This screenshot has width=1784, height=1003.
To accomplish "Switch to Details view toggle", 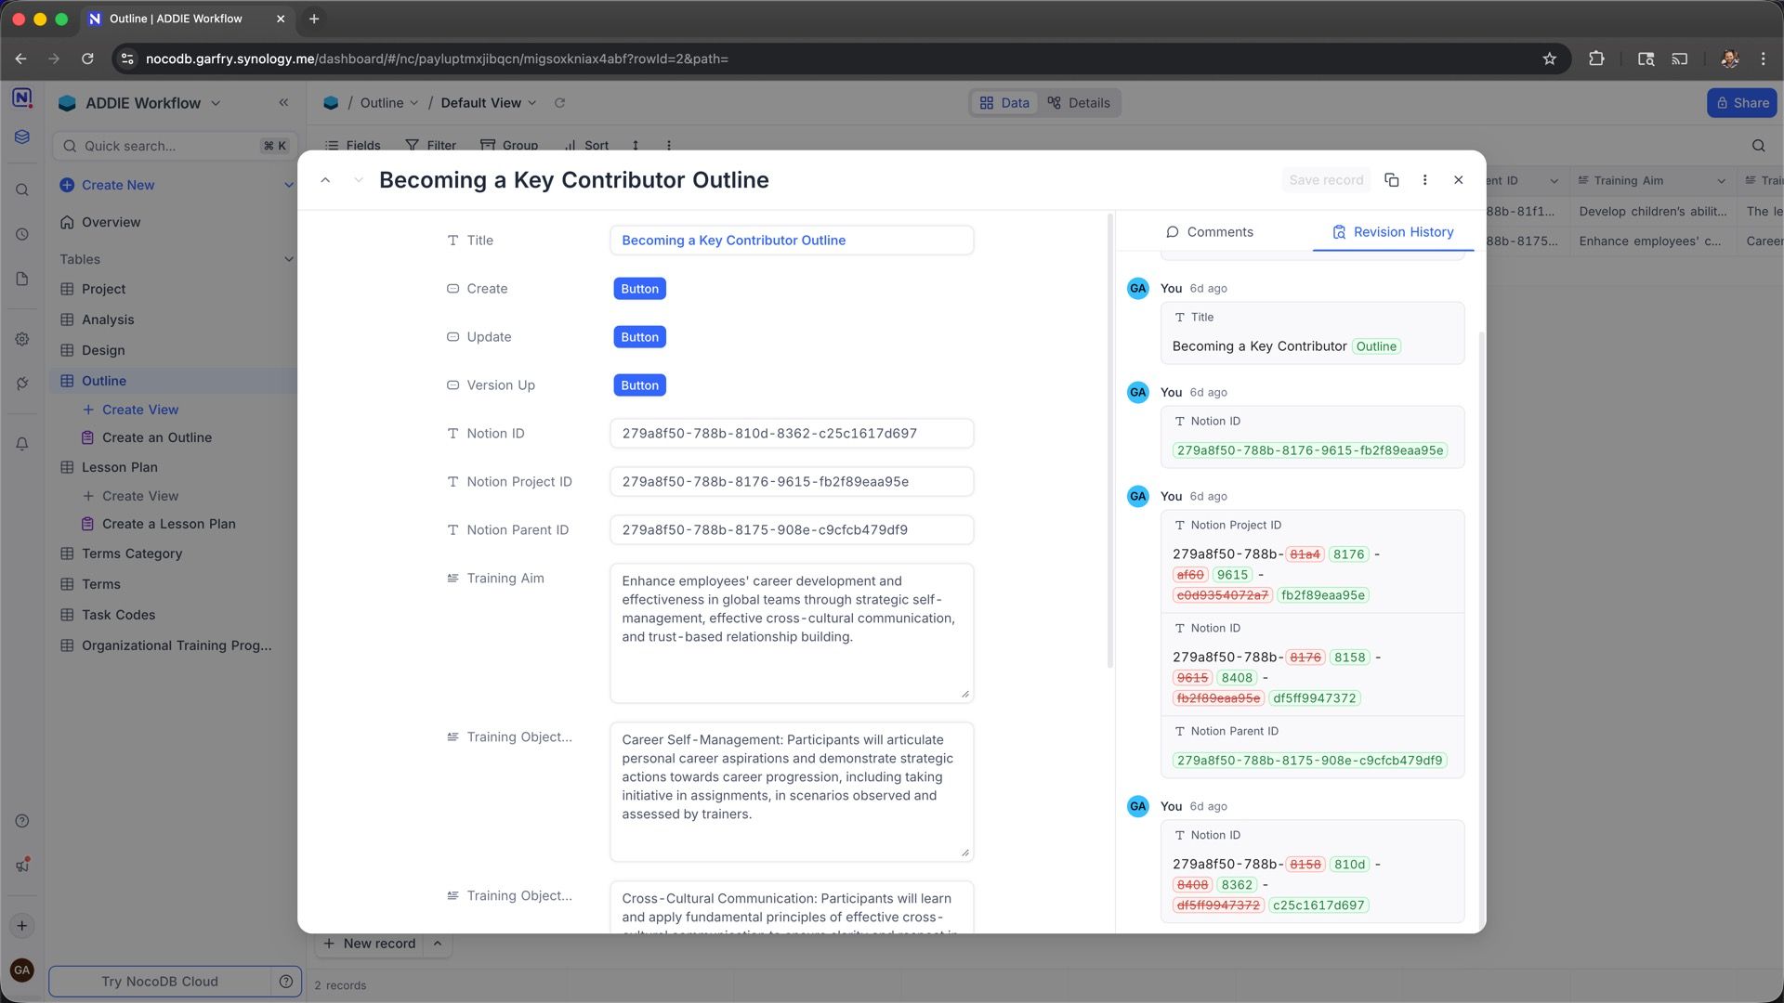I will (1079, 103).
